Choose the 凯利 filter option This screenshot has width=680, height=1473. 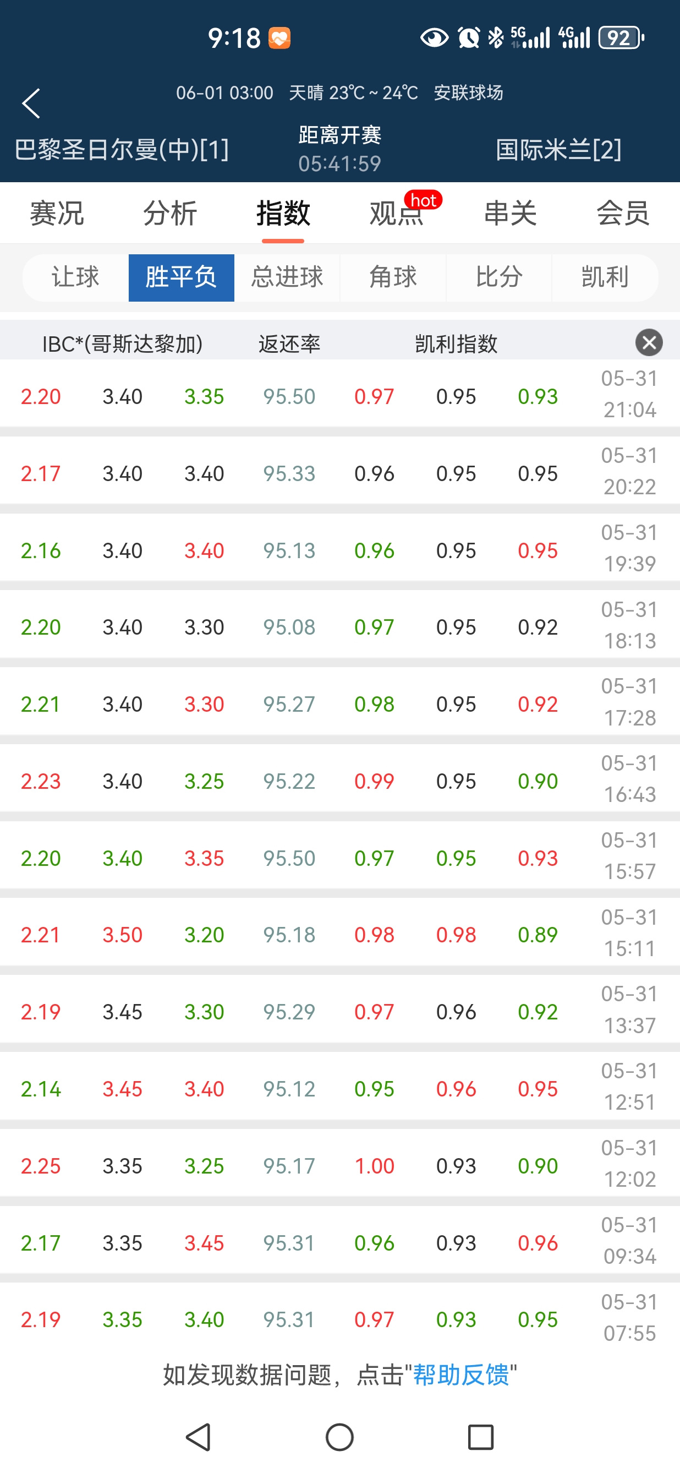coord(605,277)
